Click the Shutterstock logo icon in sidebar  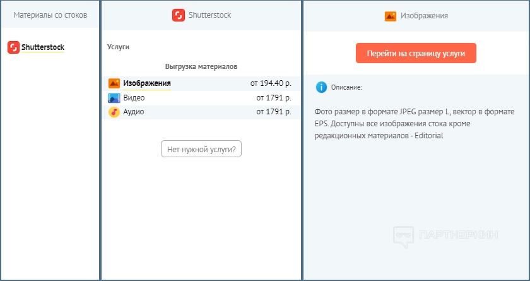click(x=13, y=47)
